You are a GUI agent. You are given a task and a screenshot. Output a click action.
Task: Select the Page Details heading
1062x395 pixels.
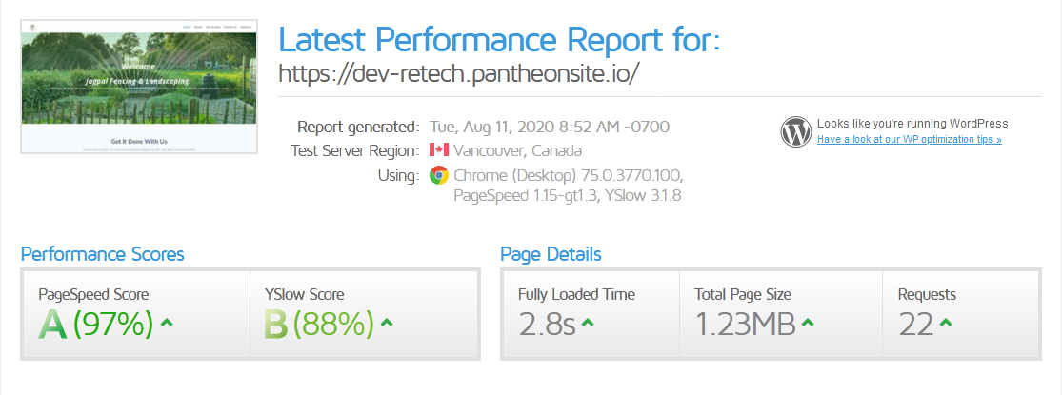[x=551, y=254]
